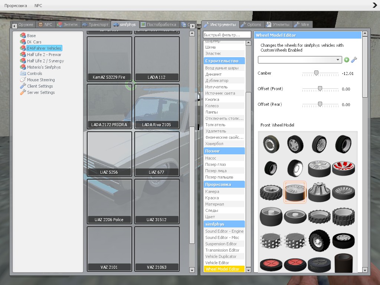Collapse the Строительство category header
The width and height of the screenshot is (380, 285).
tap(224, 61)
